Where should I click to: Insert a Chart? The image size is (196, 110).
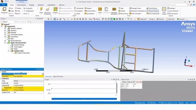click(x=77, y=13)
